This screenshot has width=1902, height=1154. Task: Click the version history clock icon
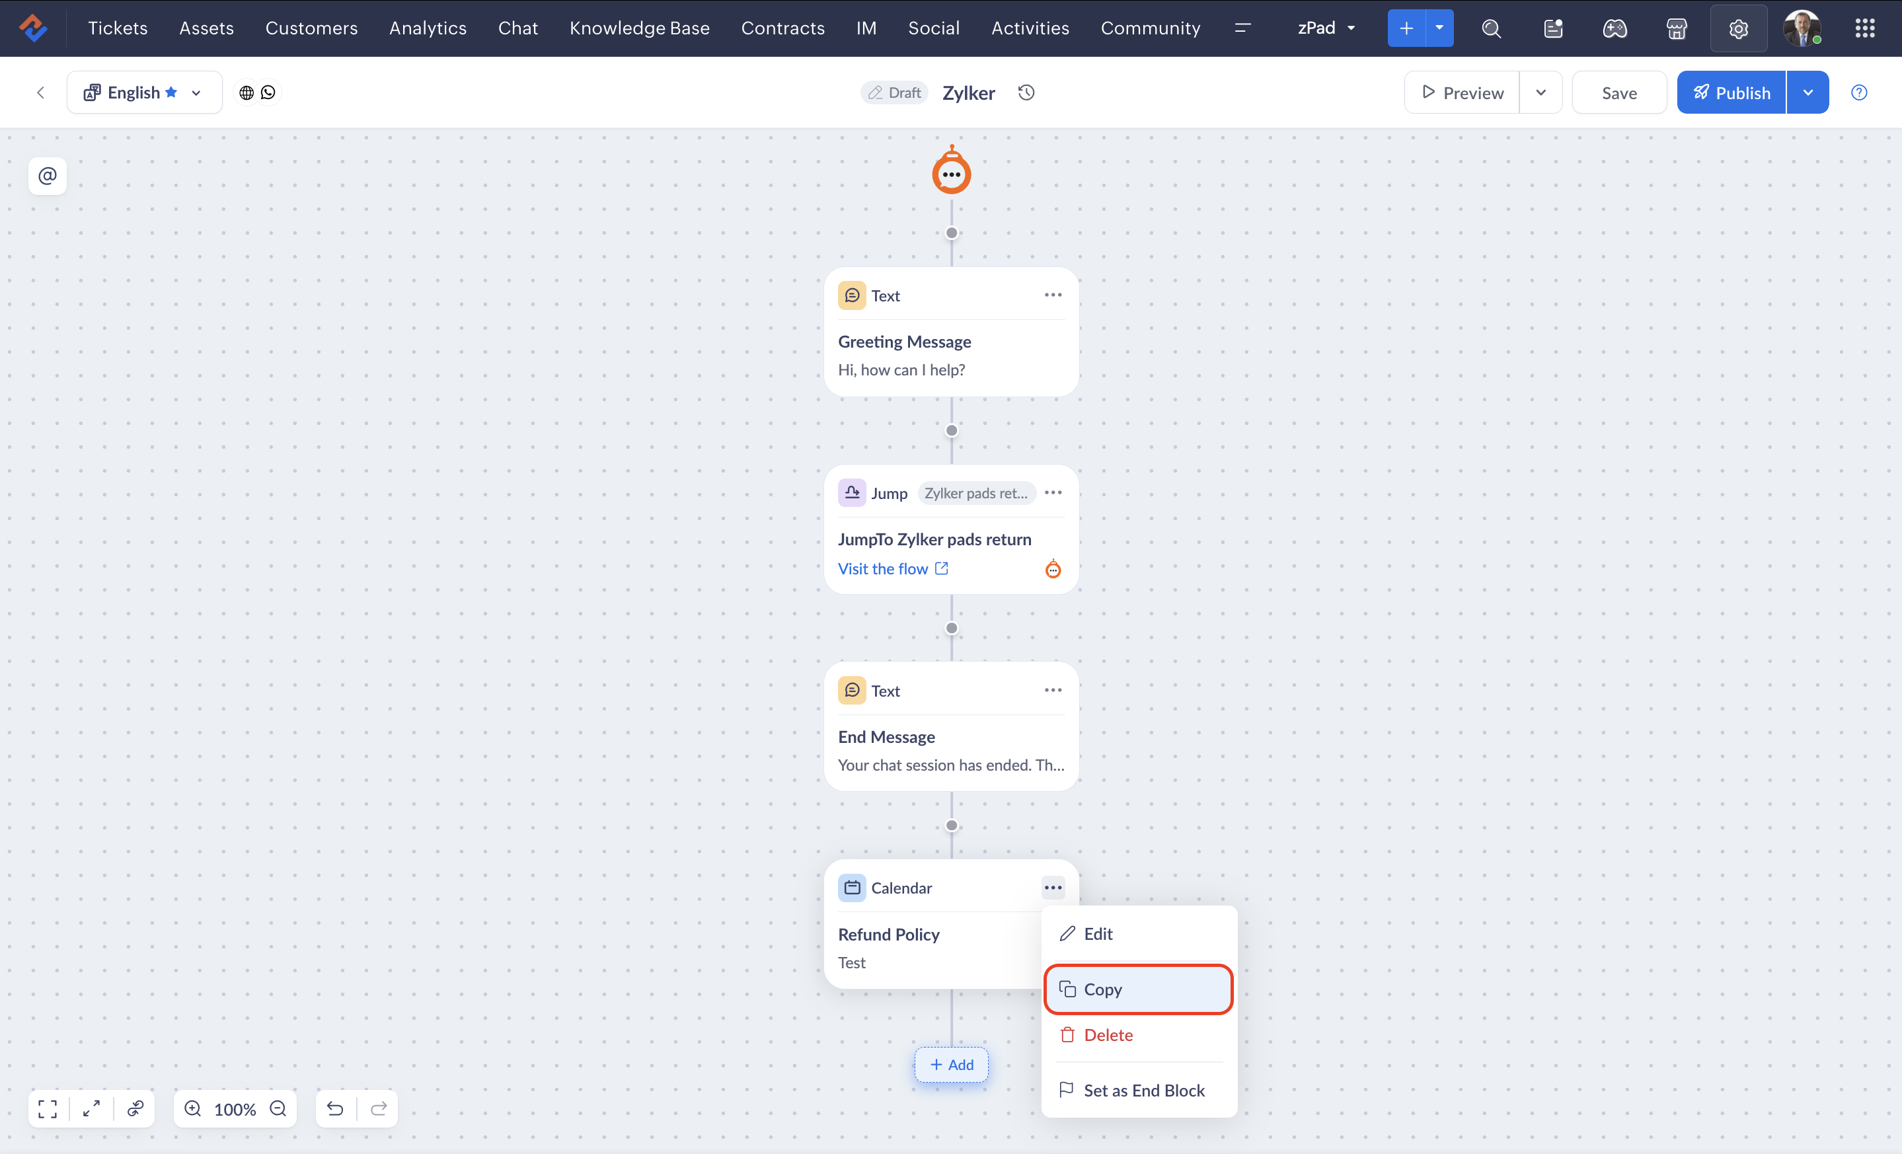[1026, 93]
